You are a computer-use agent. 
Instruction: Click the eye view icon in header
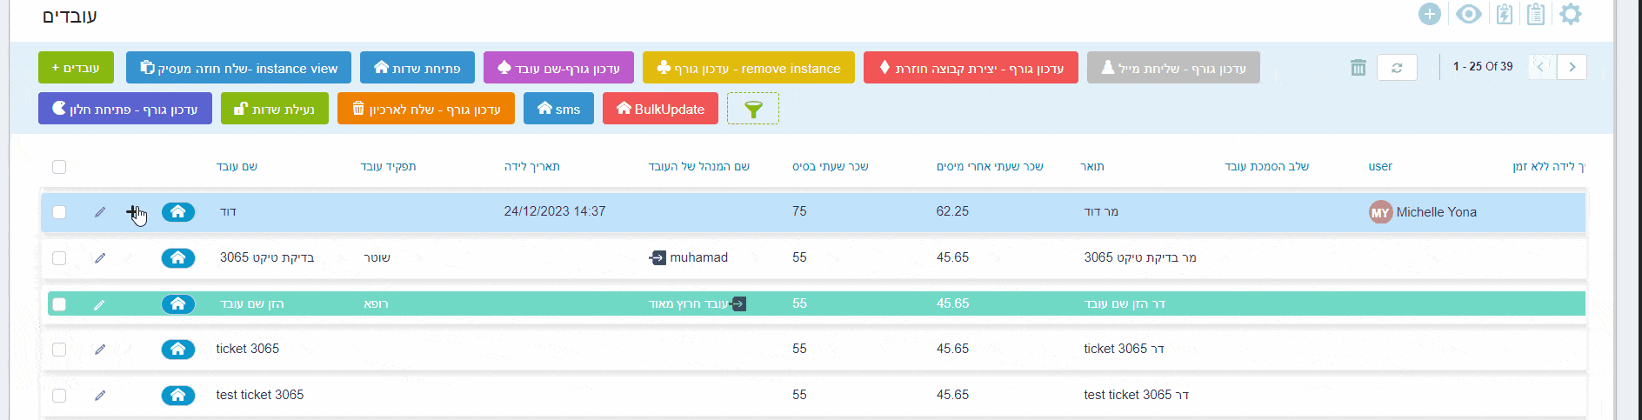pyautogui.click(x=1469, y=14)
